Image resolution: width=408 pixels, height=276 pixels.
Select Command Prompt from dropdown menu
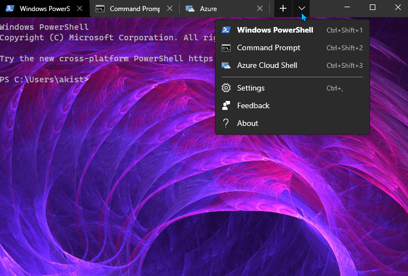coord(292,48)
